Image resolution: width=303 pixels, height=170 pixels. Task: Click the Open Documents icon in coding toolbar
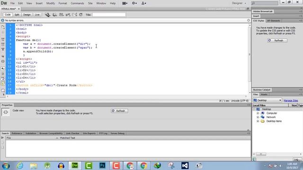click(x=3, y=27)
